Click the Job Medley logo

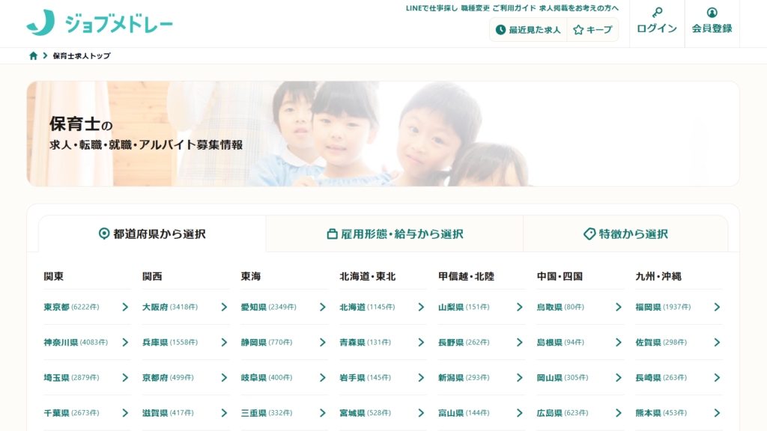(100, 23)
